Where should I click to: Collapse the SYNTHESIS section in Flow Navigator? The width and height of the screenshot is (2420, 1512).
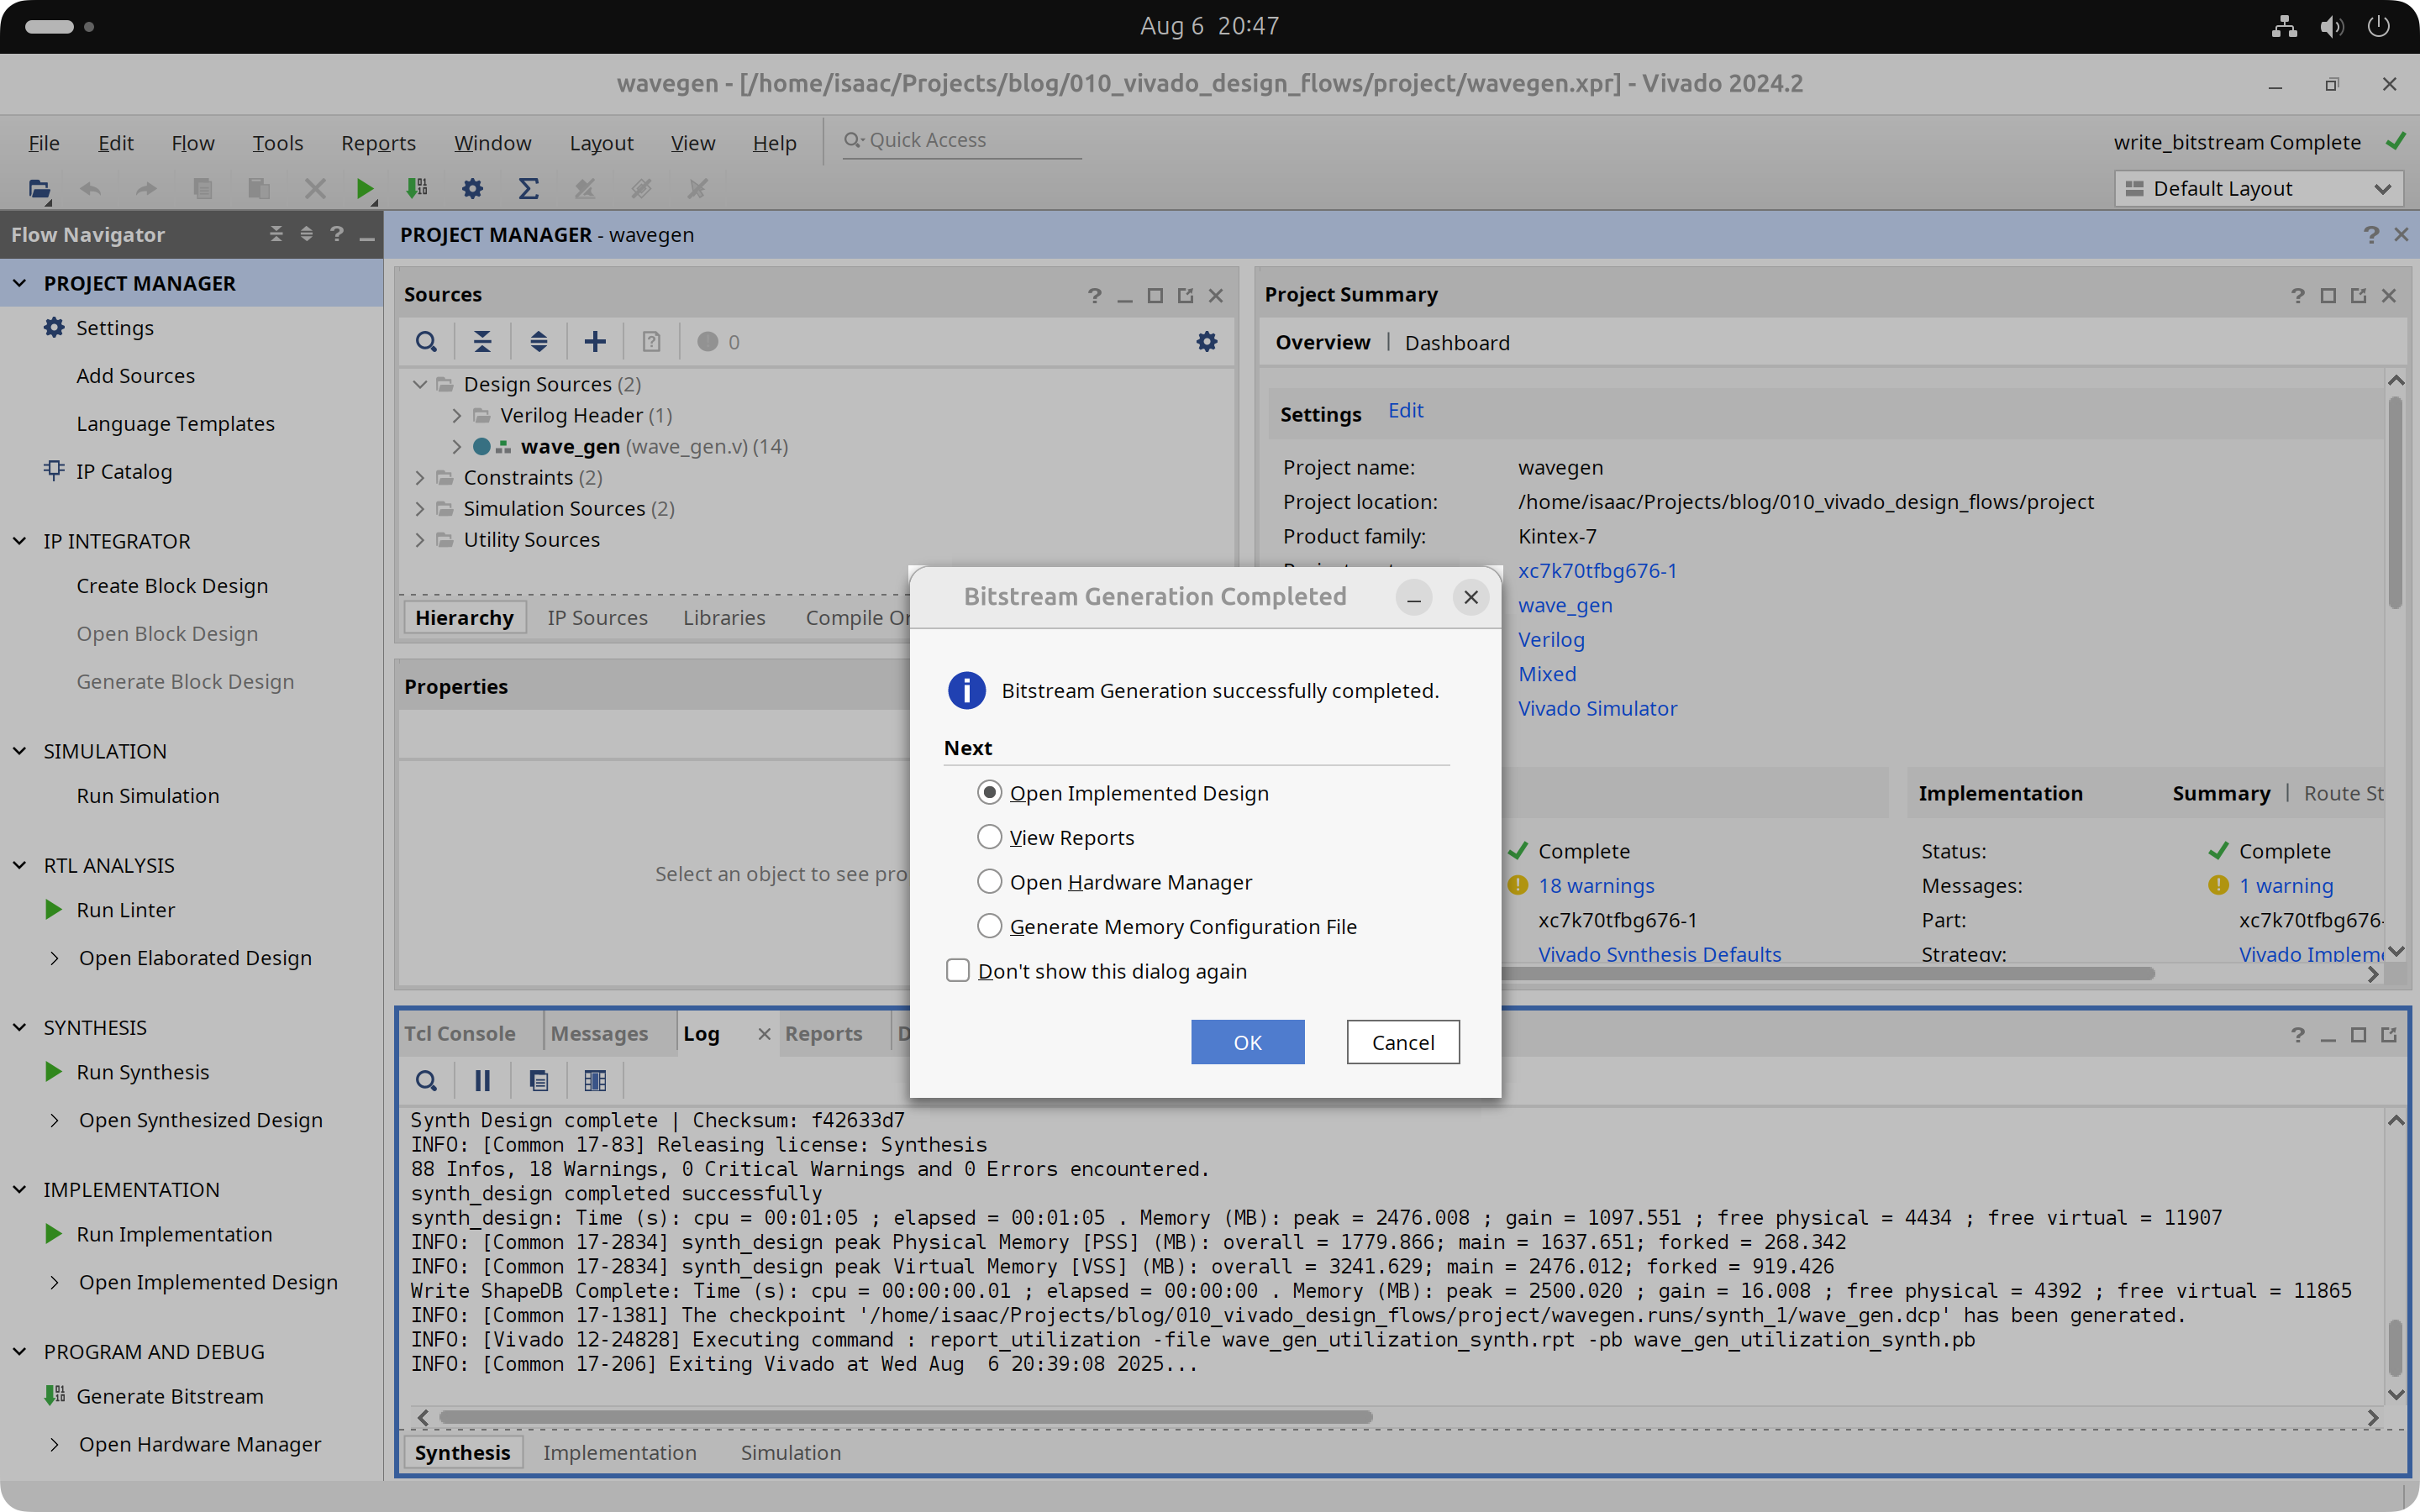pyautogui.click(x=19, y=1027)
